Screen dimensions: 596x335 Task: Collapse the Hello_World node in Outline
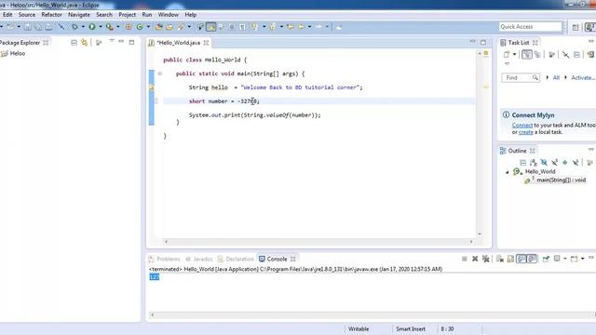coord(507,172)
